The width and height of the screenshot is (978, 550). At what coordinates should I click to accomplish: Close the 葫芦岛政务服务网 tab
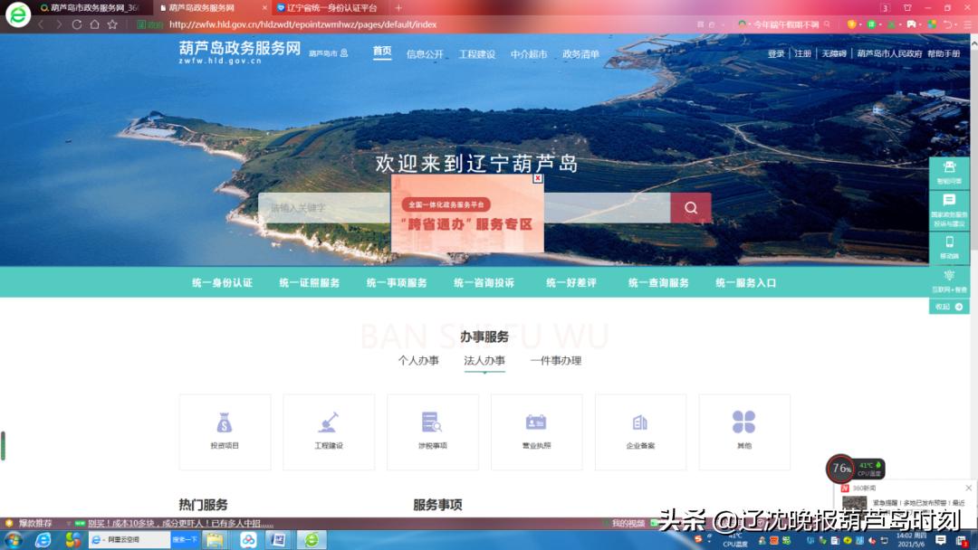coord(264,8)
